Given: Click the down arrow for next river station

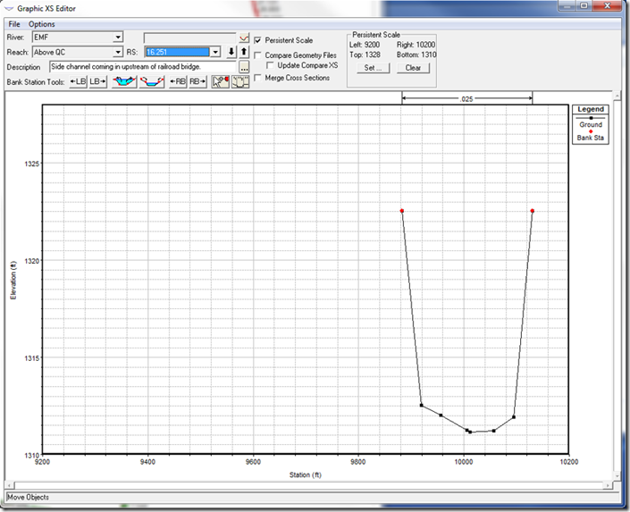Looking at the screenshot, I should 231,52.
